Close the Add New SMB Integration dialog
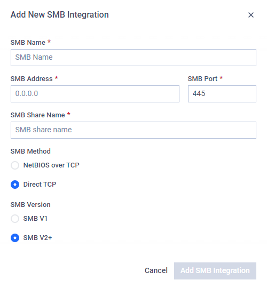The image size is (267, 288). [251, 15]
